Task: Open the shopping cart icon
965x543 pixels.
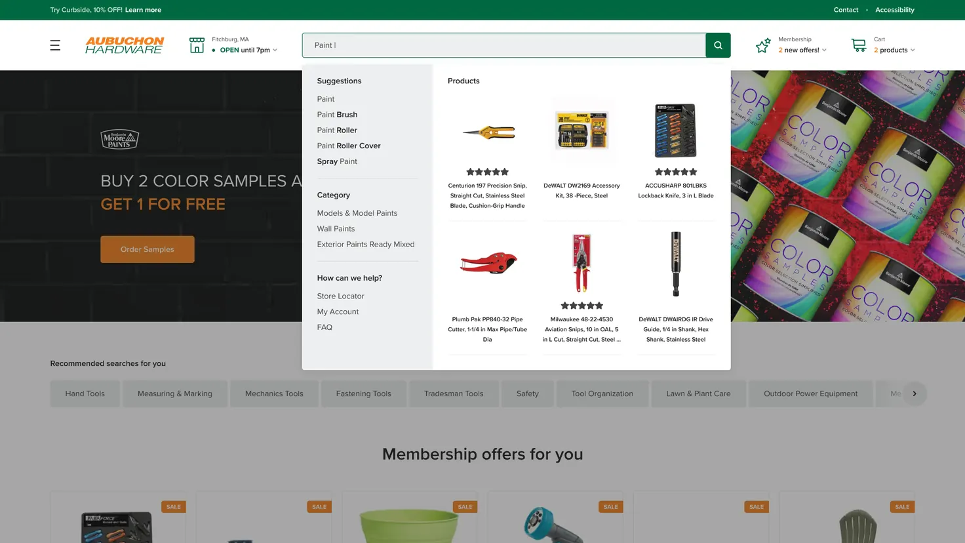Action: pyautogui.click(x=859, y=45)
